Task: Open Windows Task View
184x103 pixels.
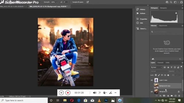Action: (x=58, y=100)
